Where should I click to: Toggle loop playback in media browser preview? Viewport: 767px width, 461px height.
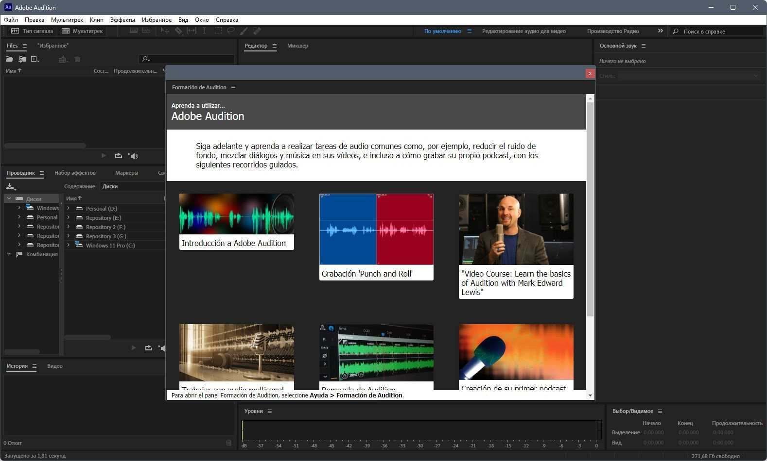149,348
